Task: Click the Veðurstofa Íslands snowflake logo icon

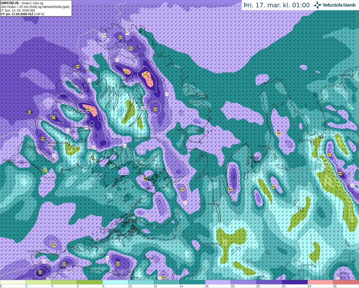Action: 317,5
